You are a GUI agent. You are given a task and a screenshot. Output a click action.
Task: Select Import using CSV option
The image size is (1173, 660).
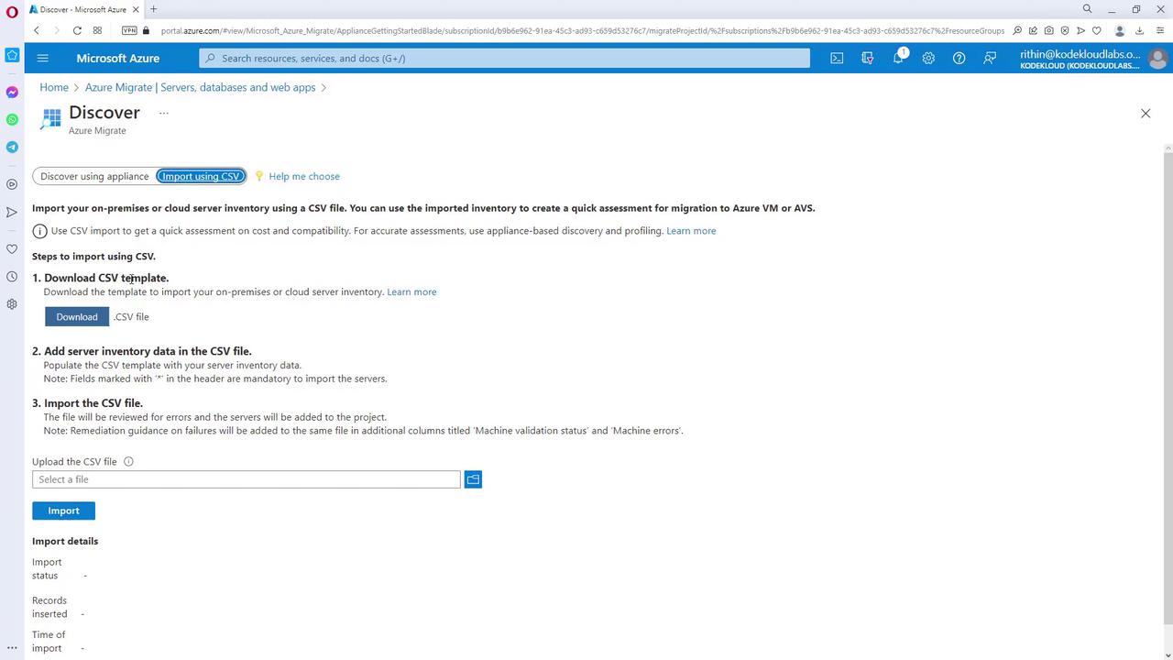pyautogui.click(x=201, y=176)
